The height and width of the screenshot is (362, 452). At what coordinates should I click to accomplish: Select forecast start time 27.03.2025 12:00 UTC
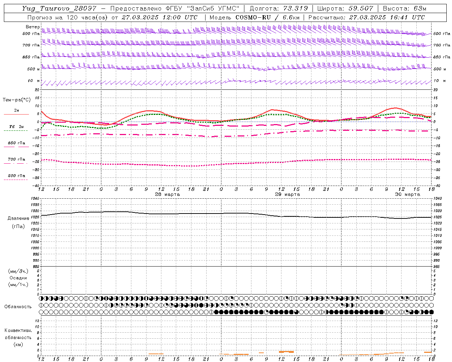pos(160,17)
